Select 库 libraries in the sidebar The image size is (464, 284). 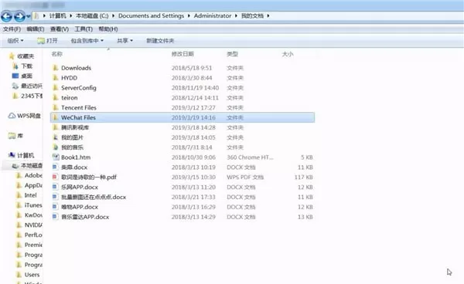[x=20, y=136]
